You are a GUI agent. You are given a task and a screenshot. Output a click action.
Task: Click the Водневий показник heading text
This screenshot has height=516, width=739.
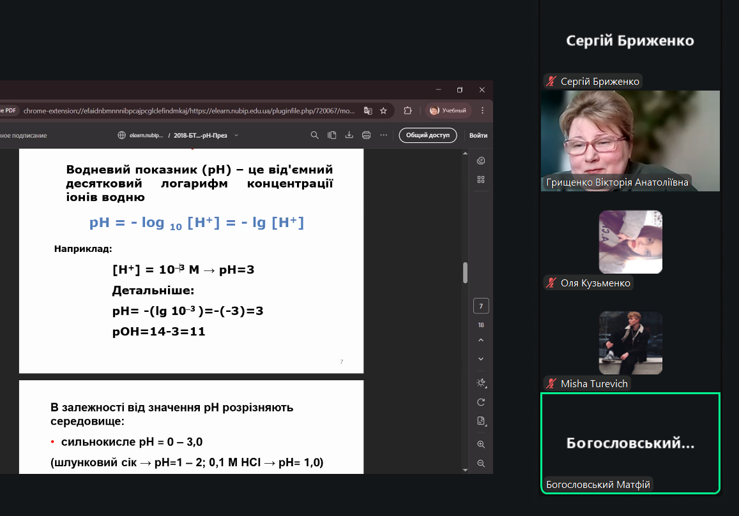click(x=199, y=183)
